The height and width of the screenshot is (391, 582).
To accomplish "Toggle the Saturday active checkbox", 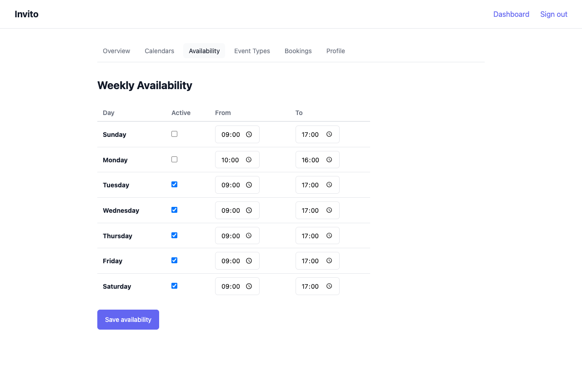I will [174, 286].
